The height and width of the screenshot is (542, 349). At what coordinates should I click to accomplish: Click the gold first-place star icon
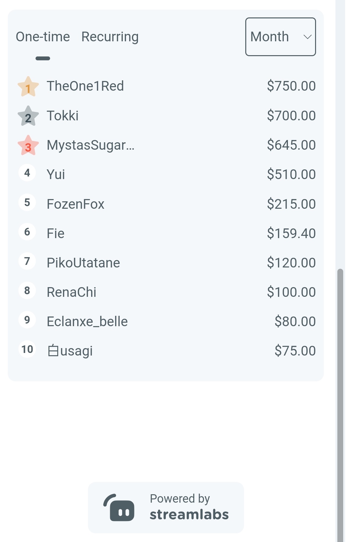[x=28, y=86]
